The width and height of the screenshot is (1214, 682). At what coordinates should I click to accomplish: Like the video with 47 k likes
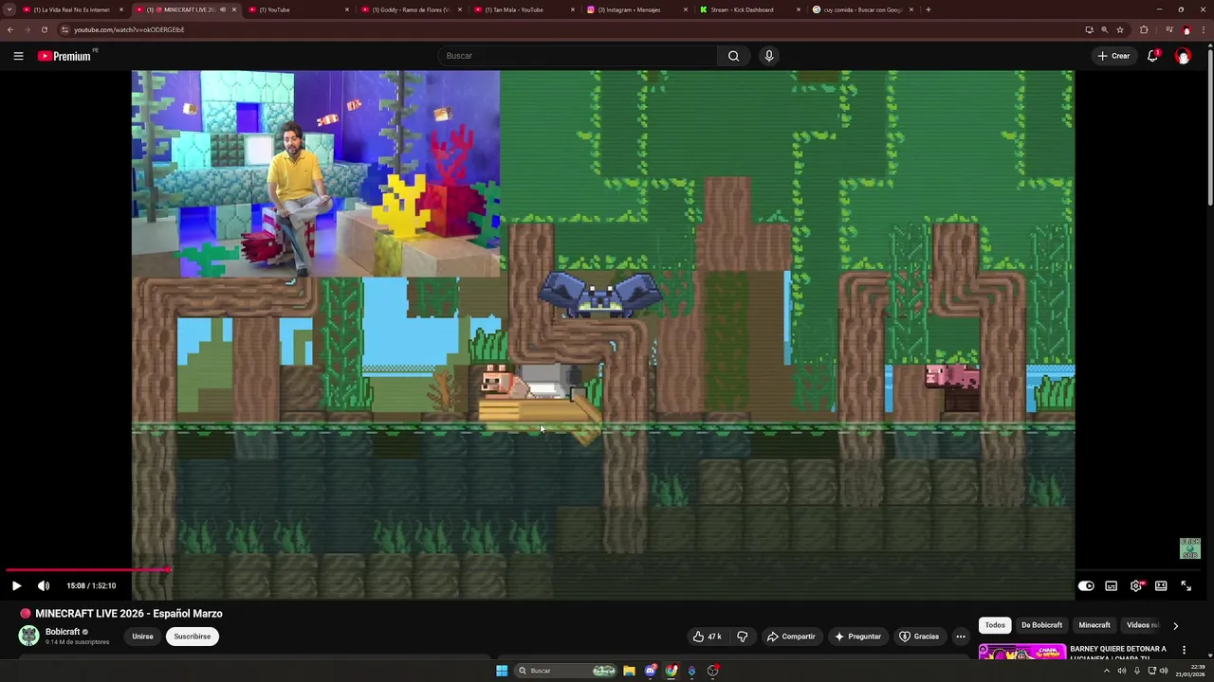[708, 637]
